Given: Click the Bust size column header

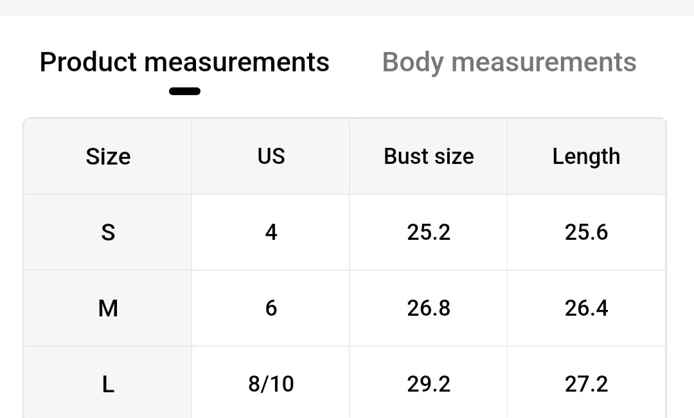Looking at the screenshot, I should [429, 156].
